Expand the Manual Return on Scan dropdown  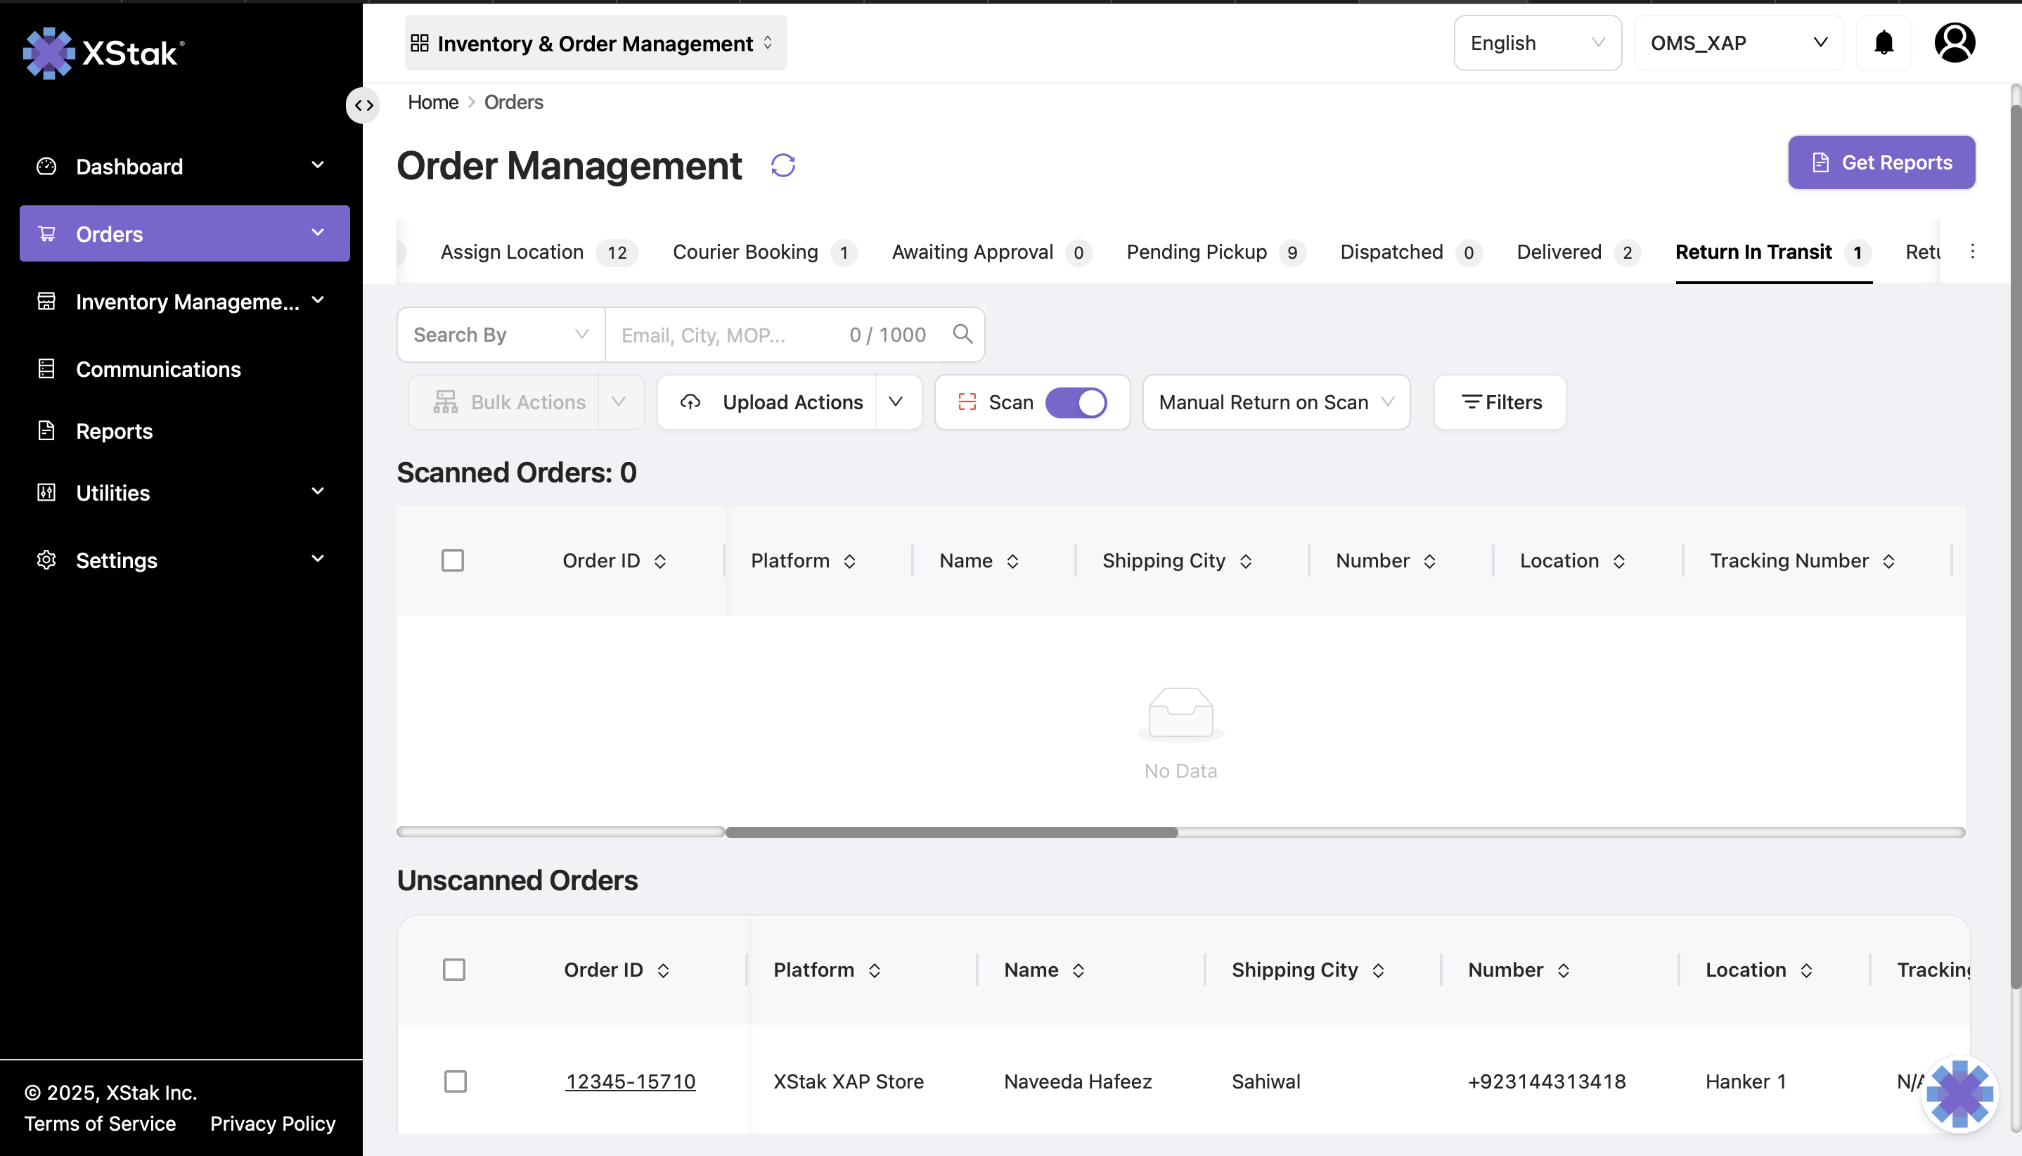point(1276,402)
